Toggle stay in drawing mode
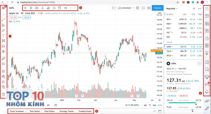The width and height of the screenshot is (211, 114). coord(3,76)
